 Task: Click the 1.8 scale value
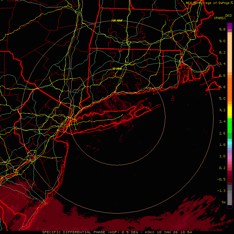coord(222,145)
